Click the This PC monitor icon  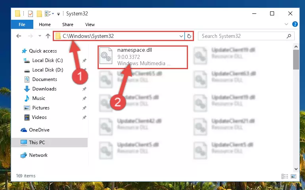click(24, 143)
